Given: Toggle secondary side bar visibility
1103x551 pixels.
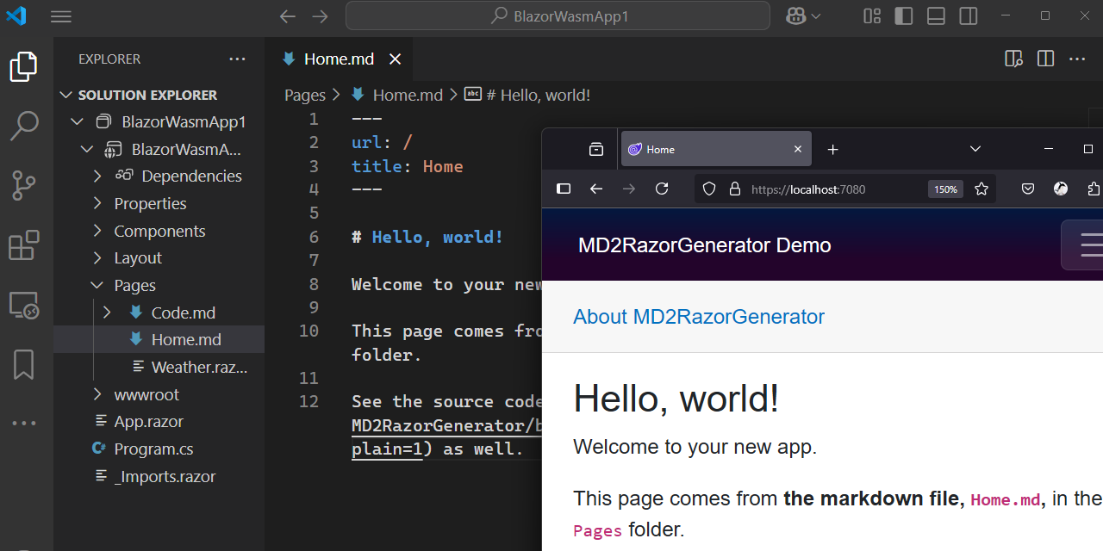Looking at the screenshot, I should pyautogui.click(x=969, y=16).
